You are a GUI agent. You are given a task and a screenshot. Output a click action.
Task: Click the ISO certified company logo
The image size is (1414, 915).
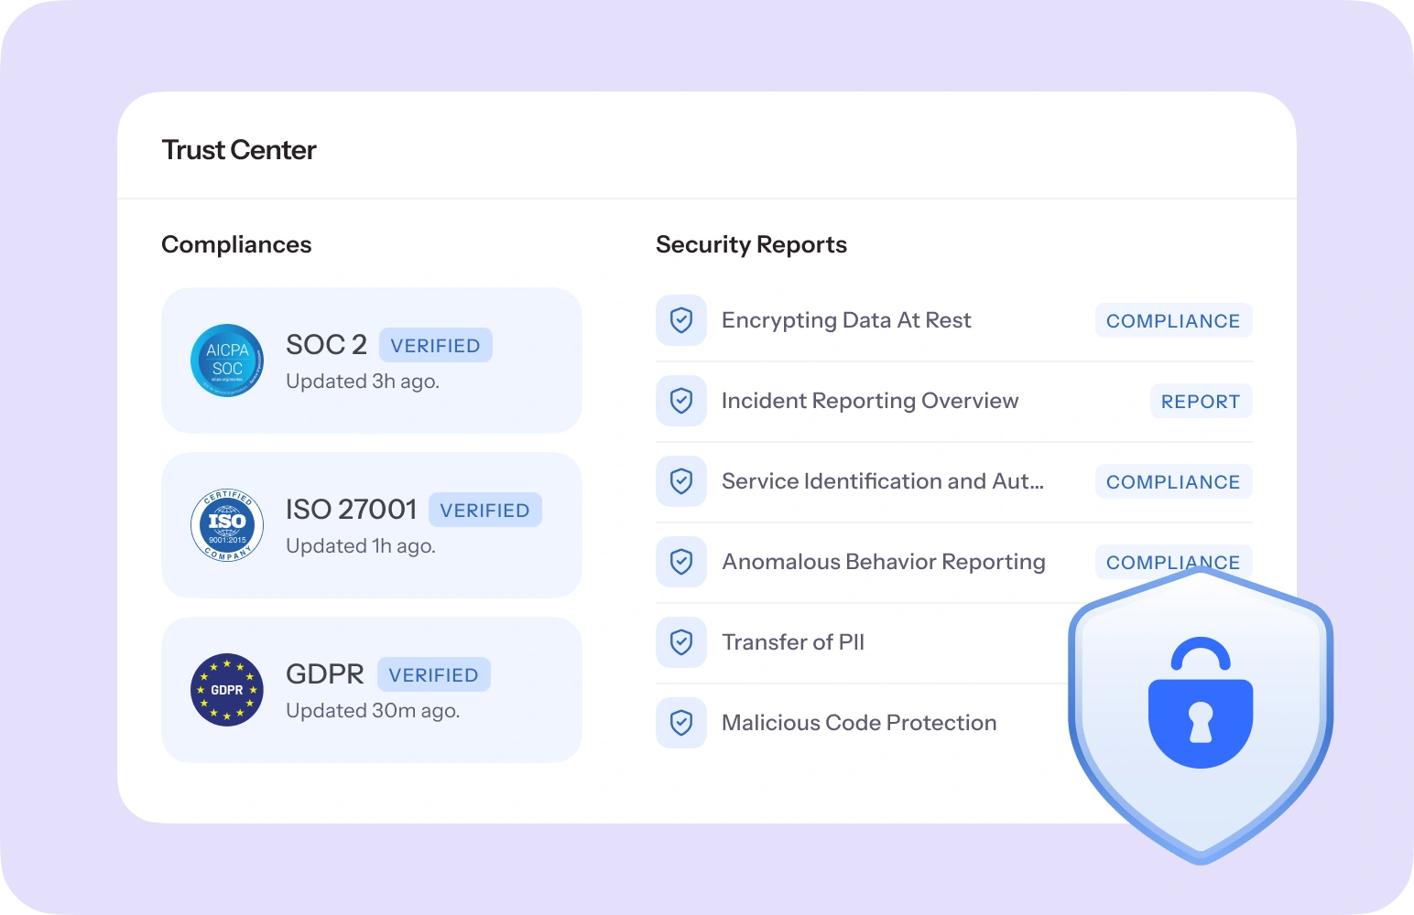[227, 525]
